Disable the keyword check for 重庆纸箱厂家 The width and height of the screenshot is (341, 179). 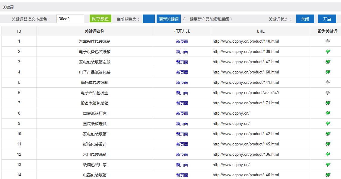coord(328,113)
